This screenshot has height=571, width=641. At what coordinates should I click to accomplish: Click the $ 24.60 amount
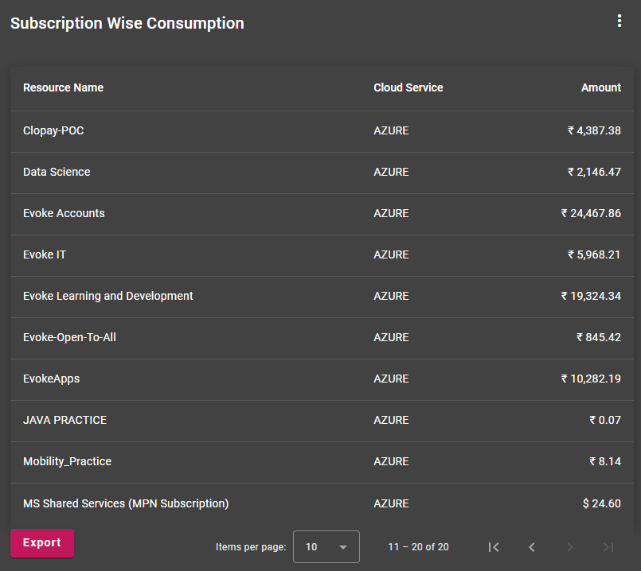click(x=602, y=503)
